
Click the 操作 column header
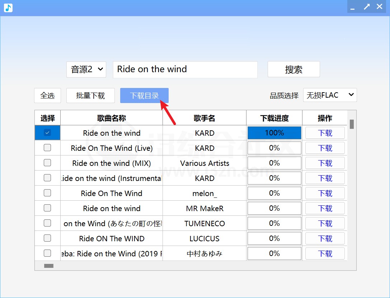(325, 118)
